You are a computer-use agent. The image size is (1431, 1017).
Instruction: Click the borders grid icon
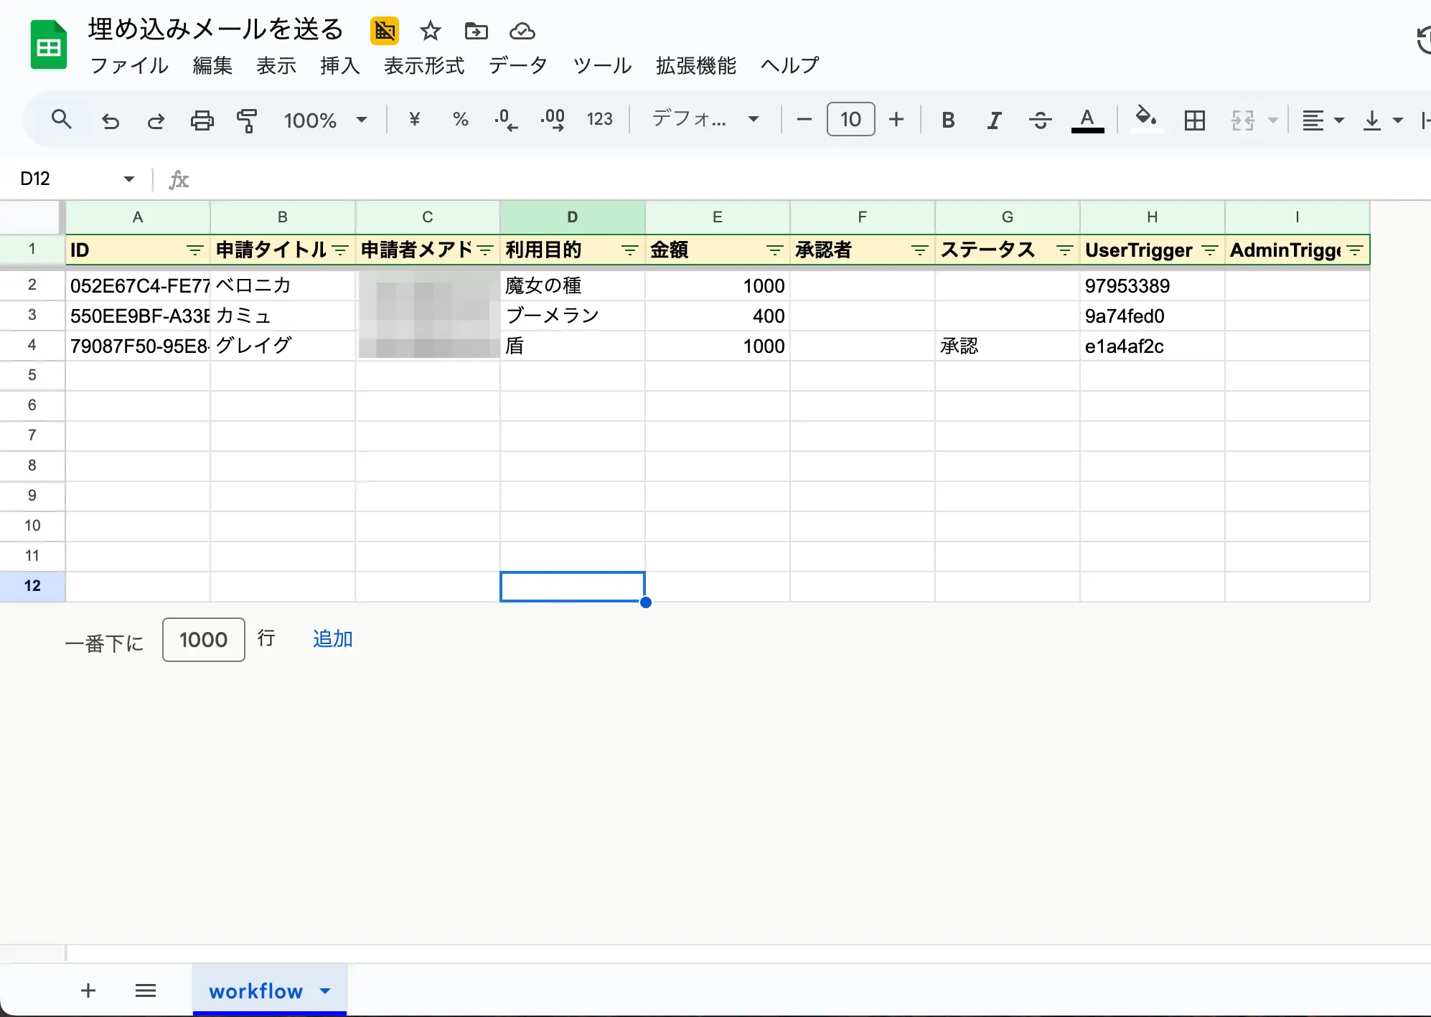1194,120
